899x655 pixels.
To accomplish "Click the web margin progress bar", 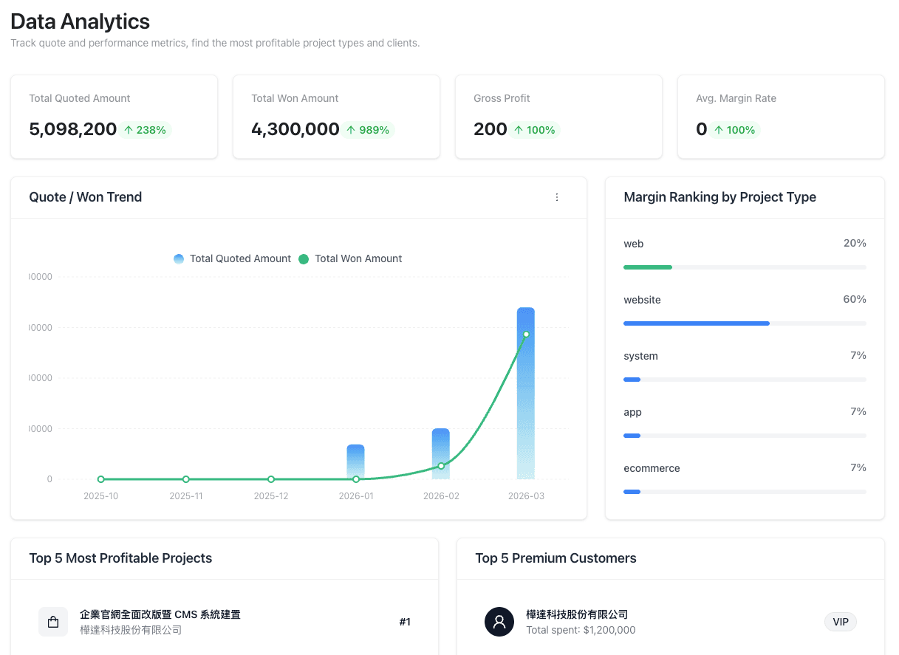I will click(x=745, y=267).
